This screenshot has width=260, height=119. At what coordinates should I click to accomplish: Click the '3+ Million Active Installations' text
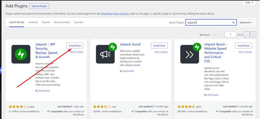pos(24,111)
